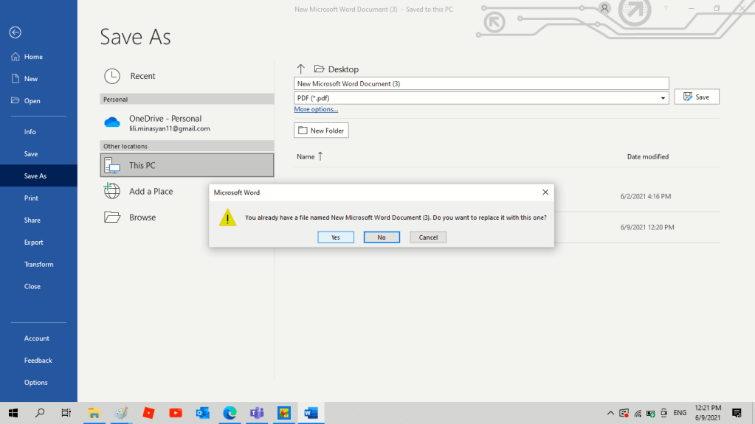The width and height of the screenshot is (755, 424).
Task: Click the Recent clock icon
Action: pos(112,76)
